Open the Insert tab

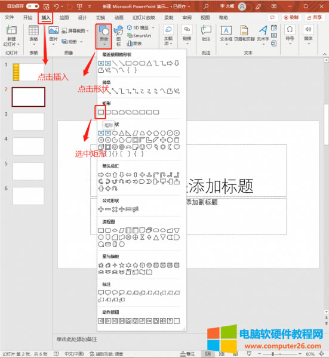[45, 17]
